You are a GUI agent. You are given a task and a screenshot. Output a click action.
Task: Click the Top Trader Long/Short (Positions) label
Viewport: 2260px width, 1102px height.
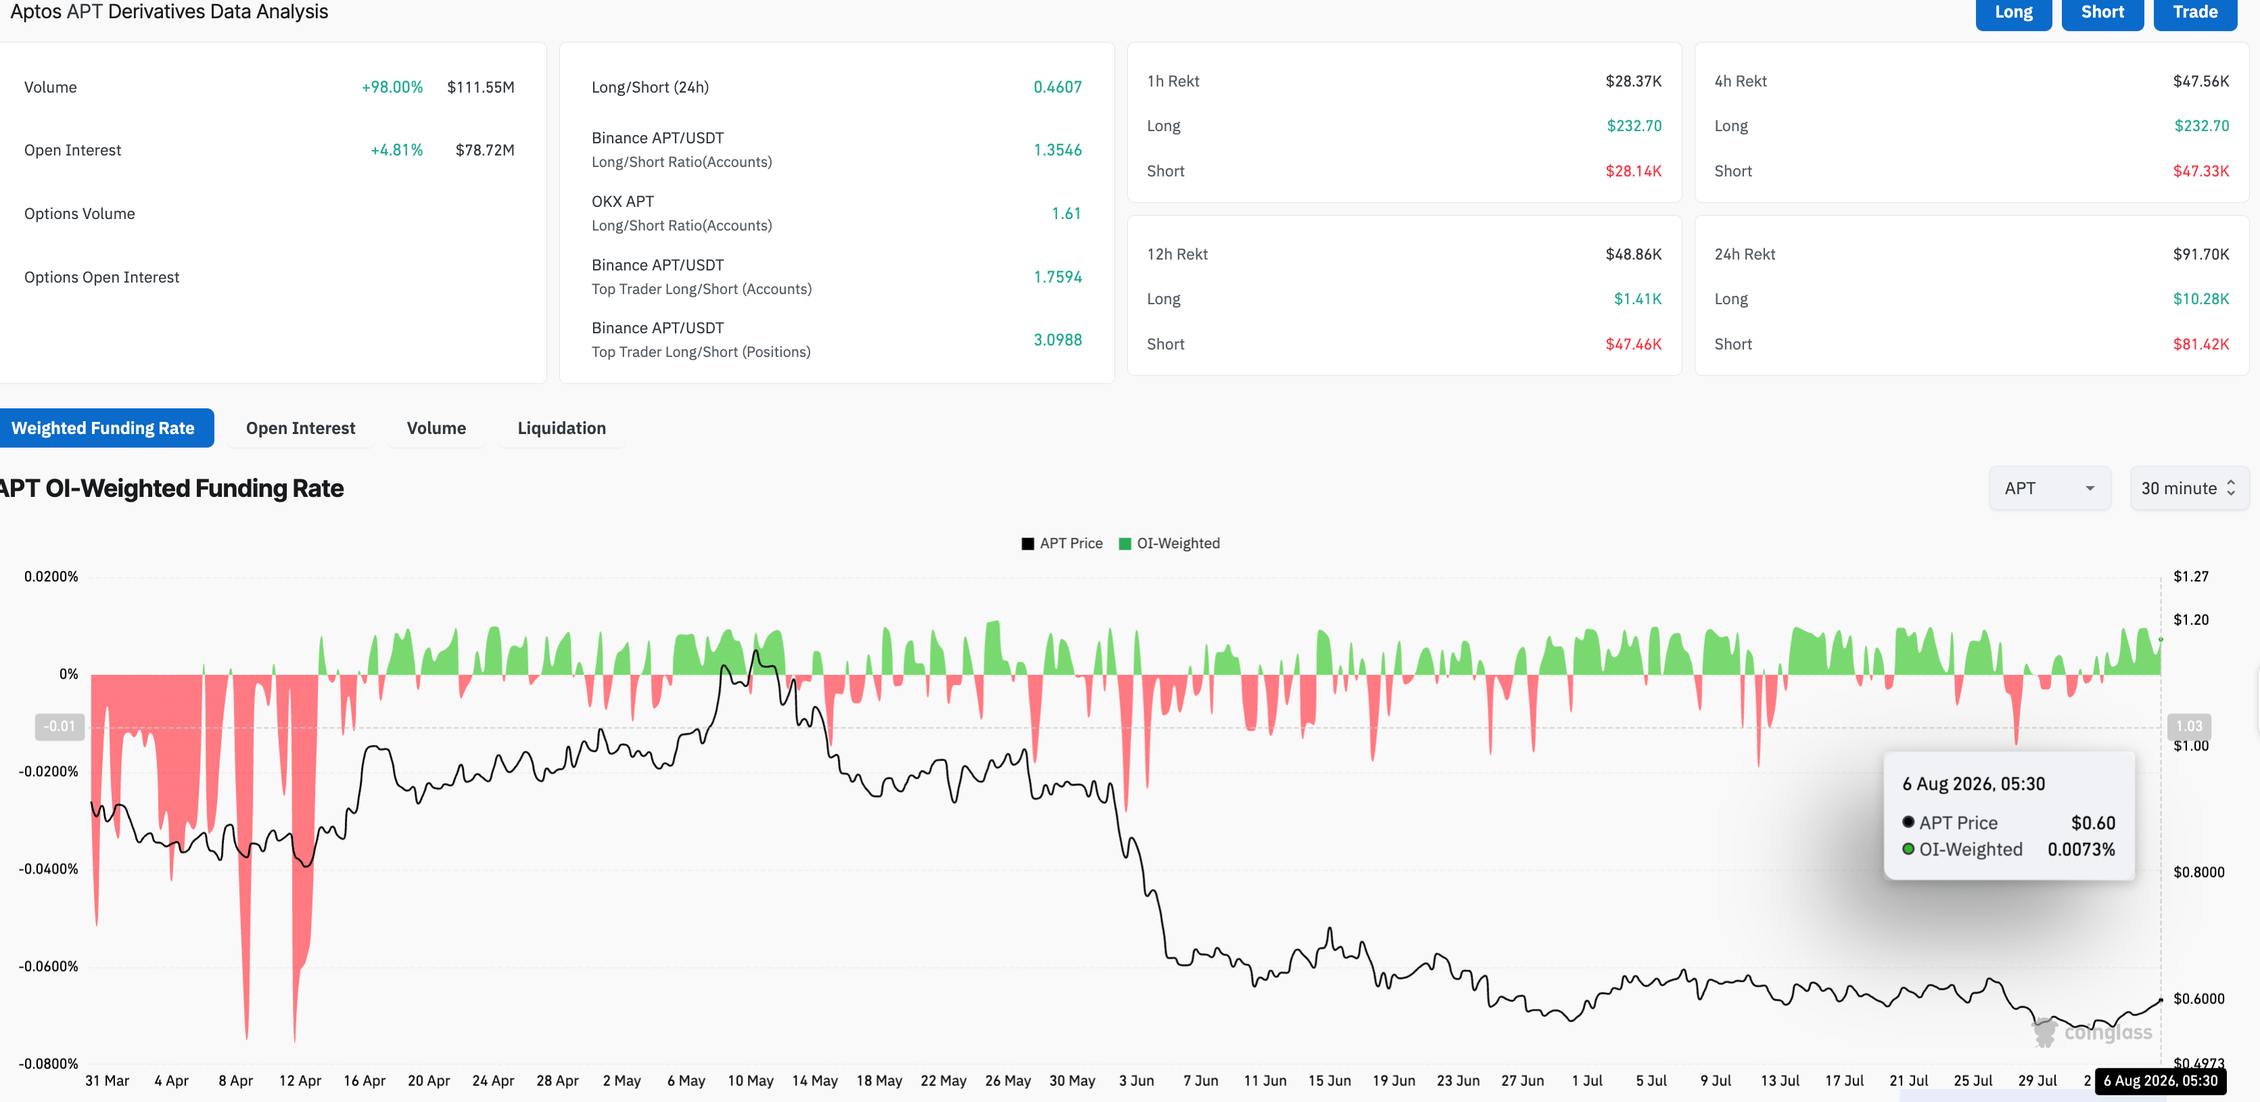click(x=701, y=352)
